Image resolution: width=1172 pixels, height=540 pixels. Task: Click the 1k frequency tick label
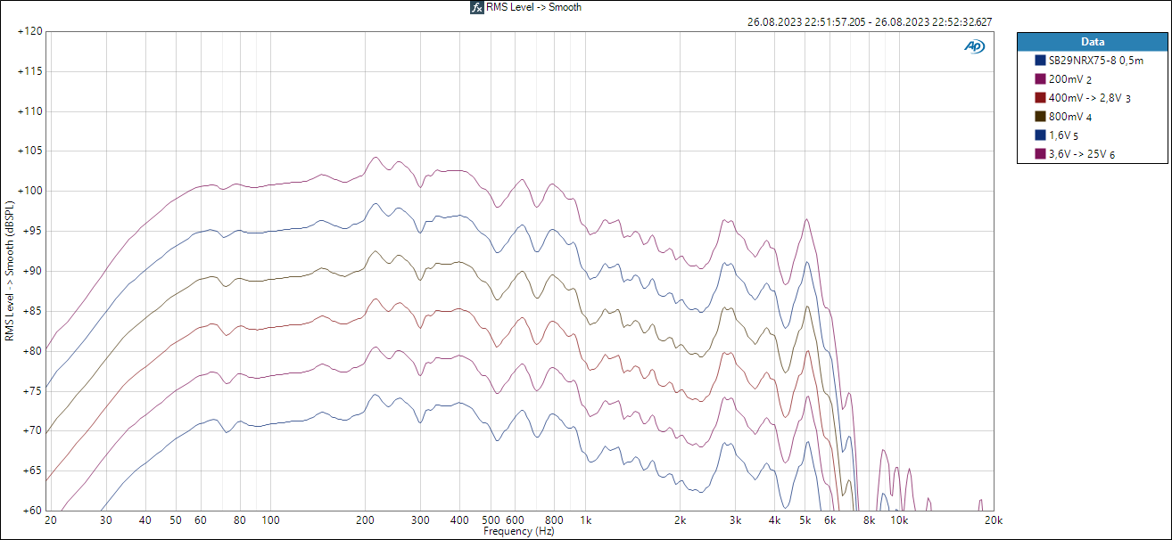[585, 520]
